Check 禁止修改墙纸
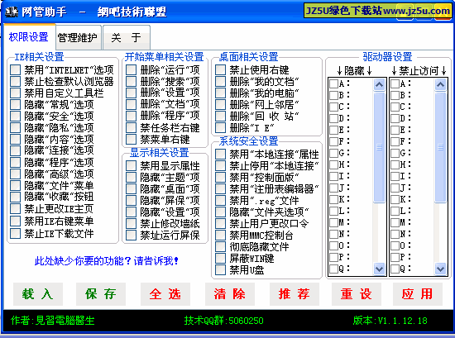 (132, 223)
